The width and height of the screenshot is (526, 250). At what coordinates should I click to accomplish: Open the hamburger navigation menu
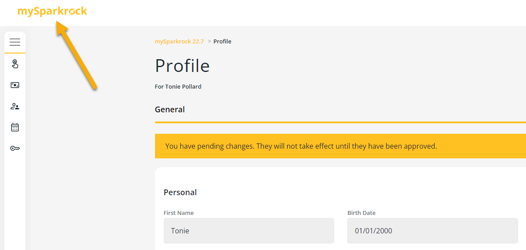point(15,42)
